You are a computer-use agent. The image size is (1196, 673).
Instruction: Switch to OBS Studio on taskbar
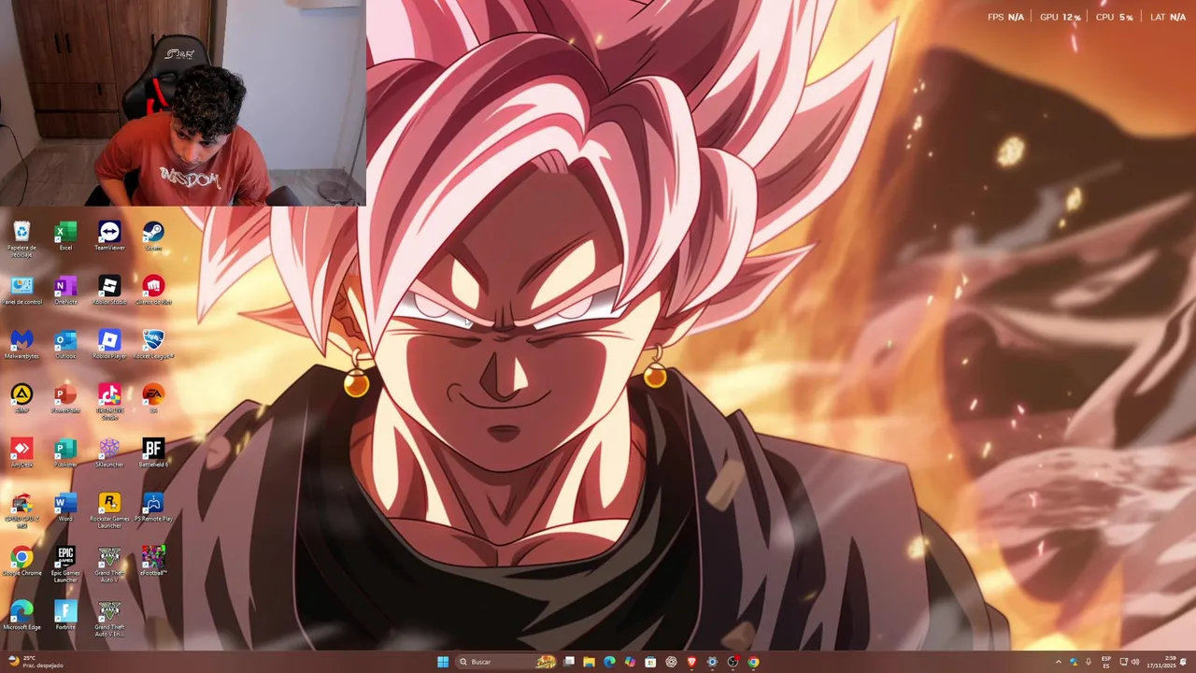(x=733, y=662)
